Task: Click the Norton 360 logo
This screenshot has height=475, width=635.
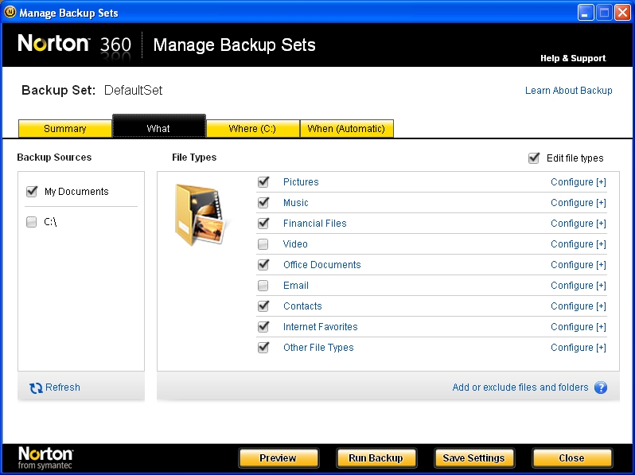Action: [x=75, y=45]
